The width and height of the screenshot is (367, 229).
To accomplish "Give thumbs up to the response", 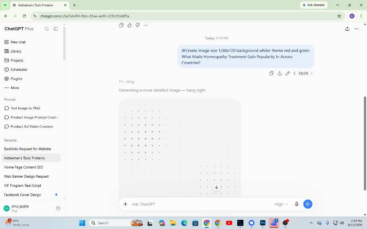I will click(129, 25).
